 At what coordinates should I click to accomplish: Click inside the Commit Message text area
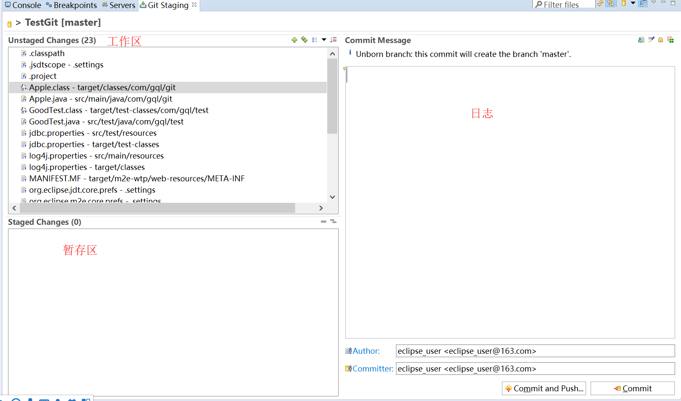510,202
